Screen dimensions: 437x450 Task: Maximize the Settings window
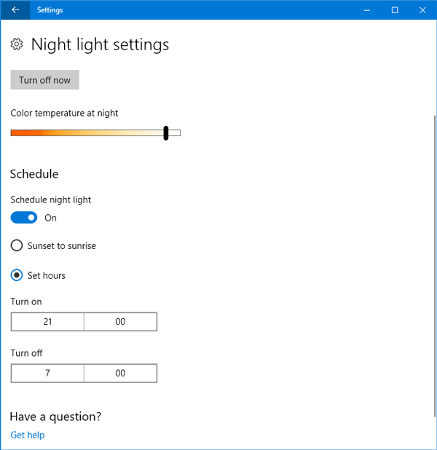coord(395,10)
